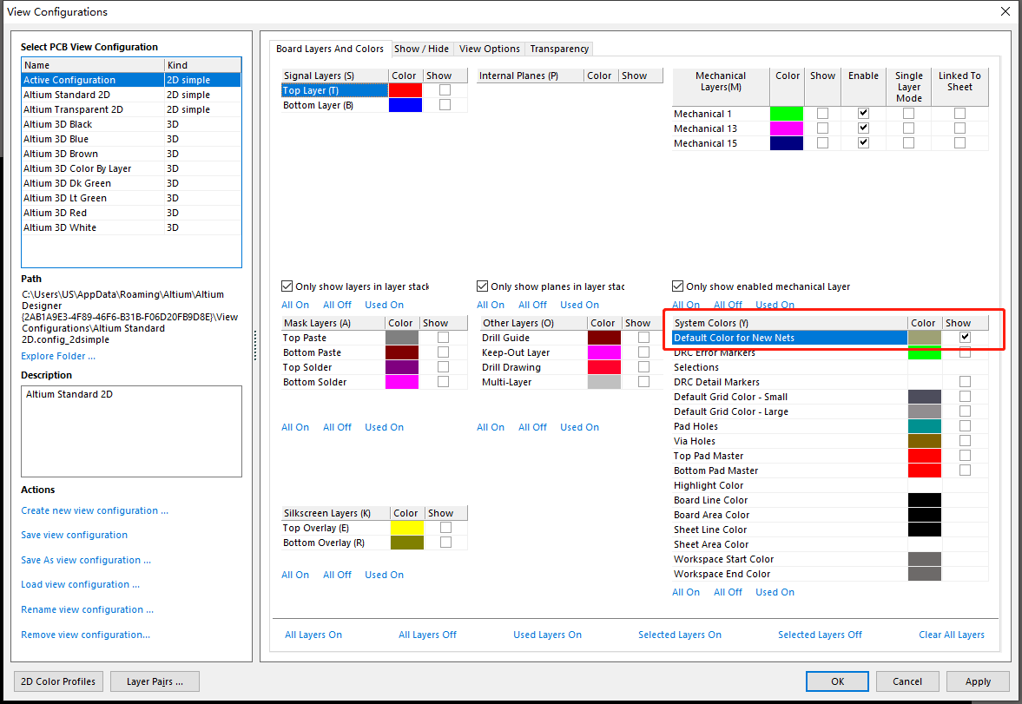Click the Cancel button
The image size is (1022, 704).
click(x=907, y=681)
